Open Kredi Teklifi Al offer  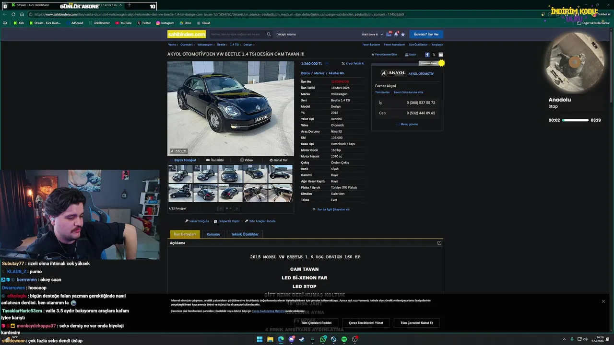pyautogui.click(x=353, y=63)
